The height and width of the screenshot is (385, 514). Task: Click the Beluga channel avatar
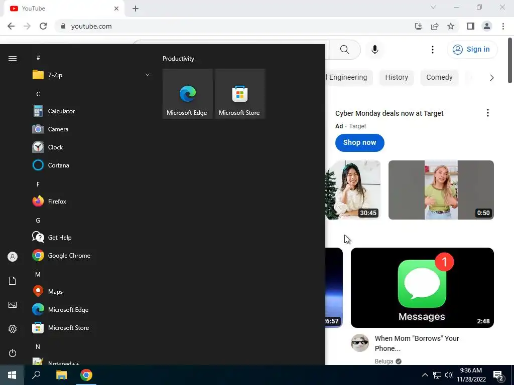tap(359, 343)
